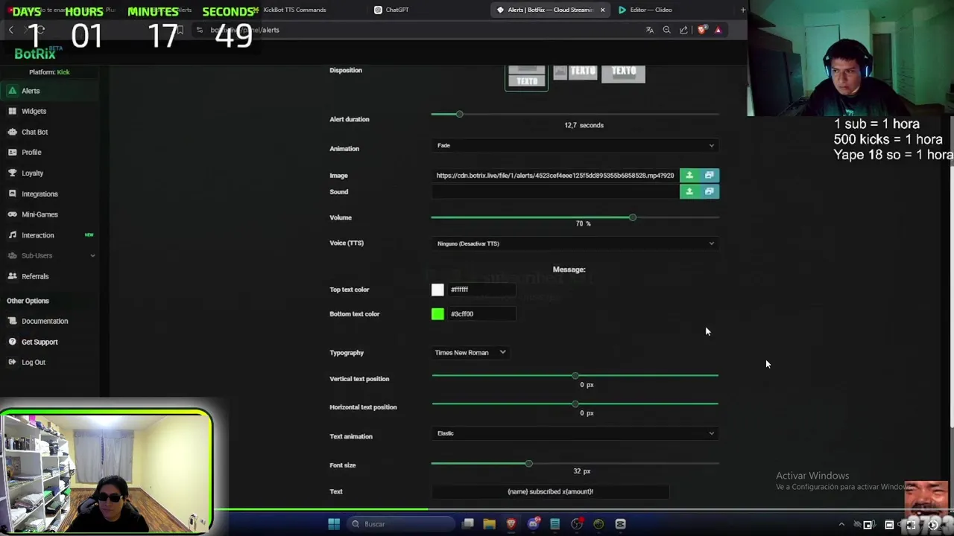This screenshot has height=536, width=954.
Task: Open the Documentation sidebar icon
Action: click(12, 321)
